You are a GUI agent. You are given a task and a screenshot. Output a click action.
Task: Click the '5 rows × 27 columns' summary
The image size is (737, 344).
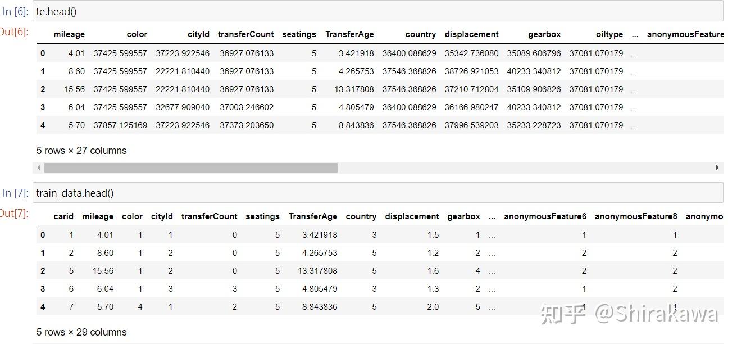coord(81,151)
